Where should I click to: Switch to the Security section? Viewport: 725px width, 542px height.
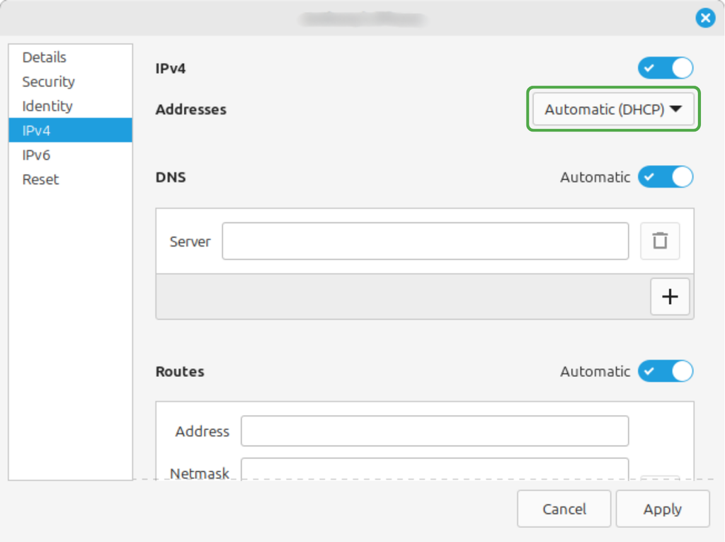[70, 81]
